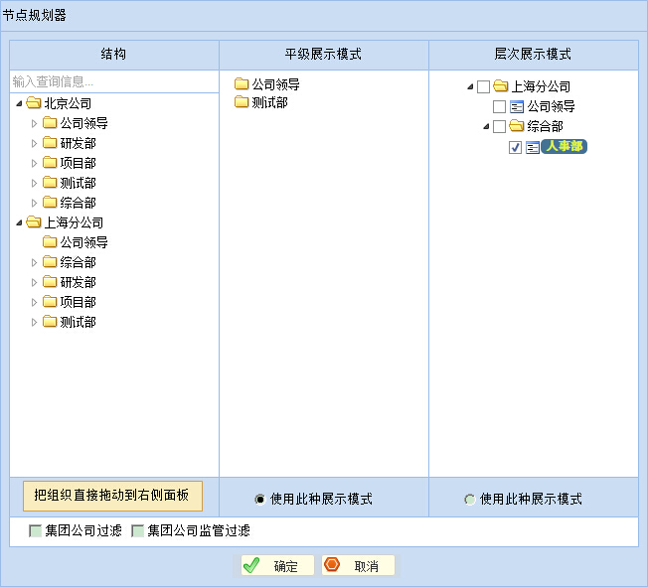Collapse the 北京公司 tree node
Viewport: 648px width, 587px height.
click(x=19, y=104)
